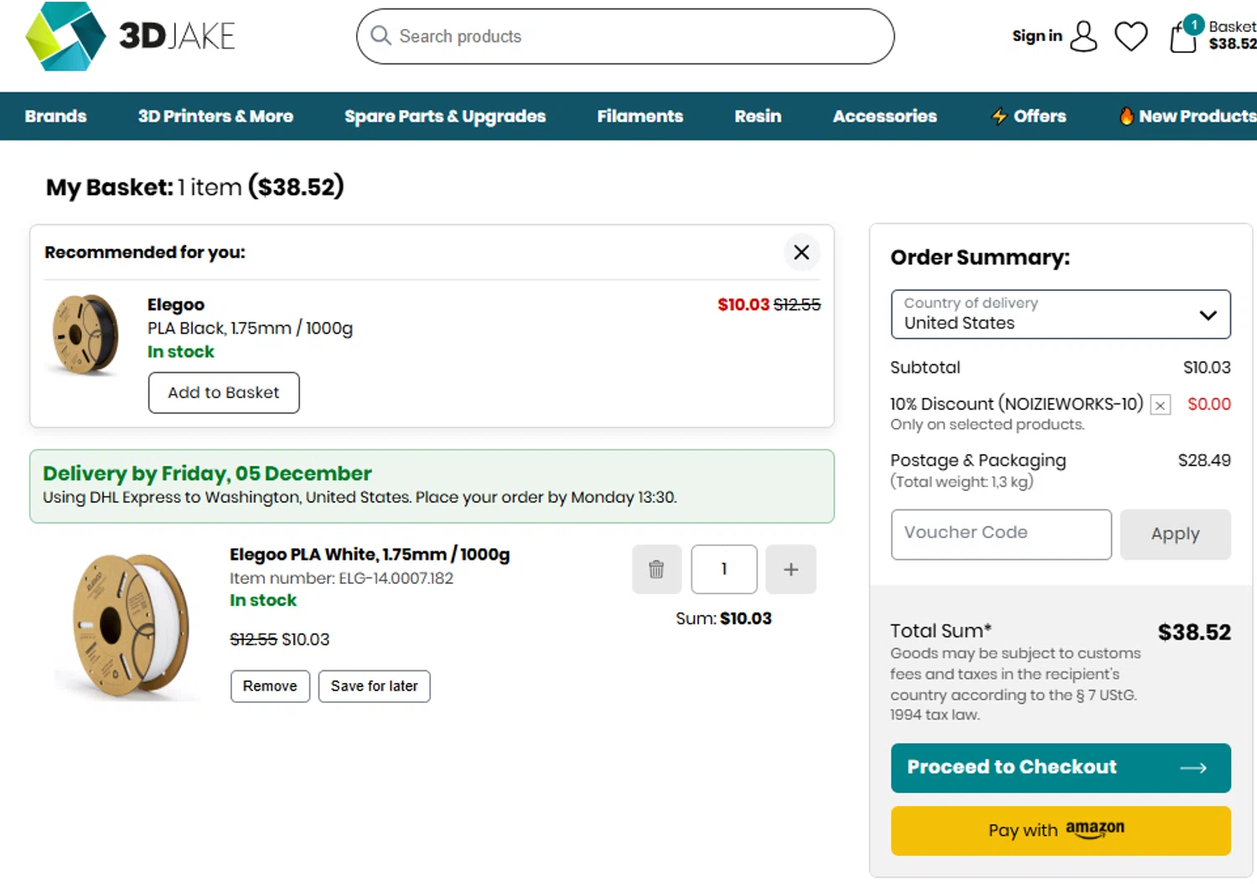The width and height of the screenshot is (1257, 884).
Task: Click the Voucher Code input field
Action: click(x=1001, y=535)
